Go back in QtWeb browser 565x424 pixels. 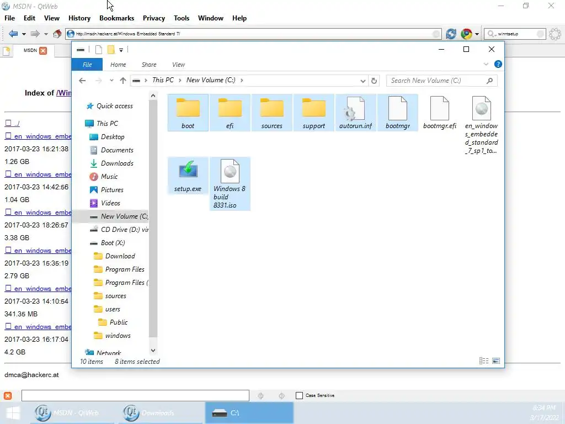(x=13, y=34)
